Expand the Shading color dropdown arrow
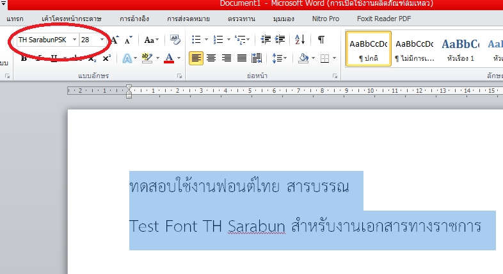 pos(313,58)
